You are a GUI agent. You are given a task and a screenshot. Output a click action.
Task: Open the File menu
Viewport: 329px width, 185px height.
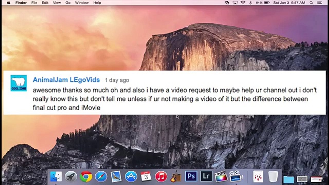pyautogui.click(x=34, y=3)
